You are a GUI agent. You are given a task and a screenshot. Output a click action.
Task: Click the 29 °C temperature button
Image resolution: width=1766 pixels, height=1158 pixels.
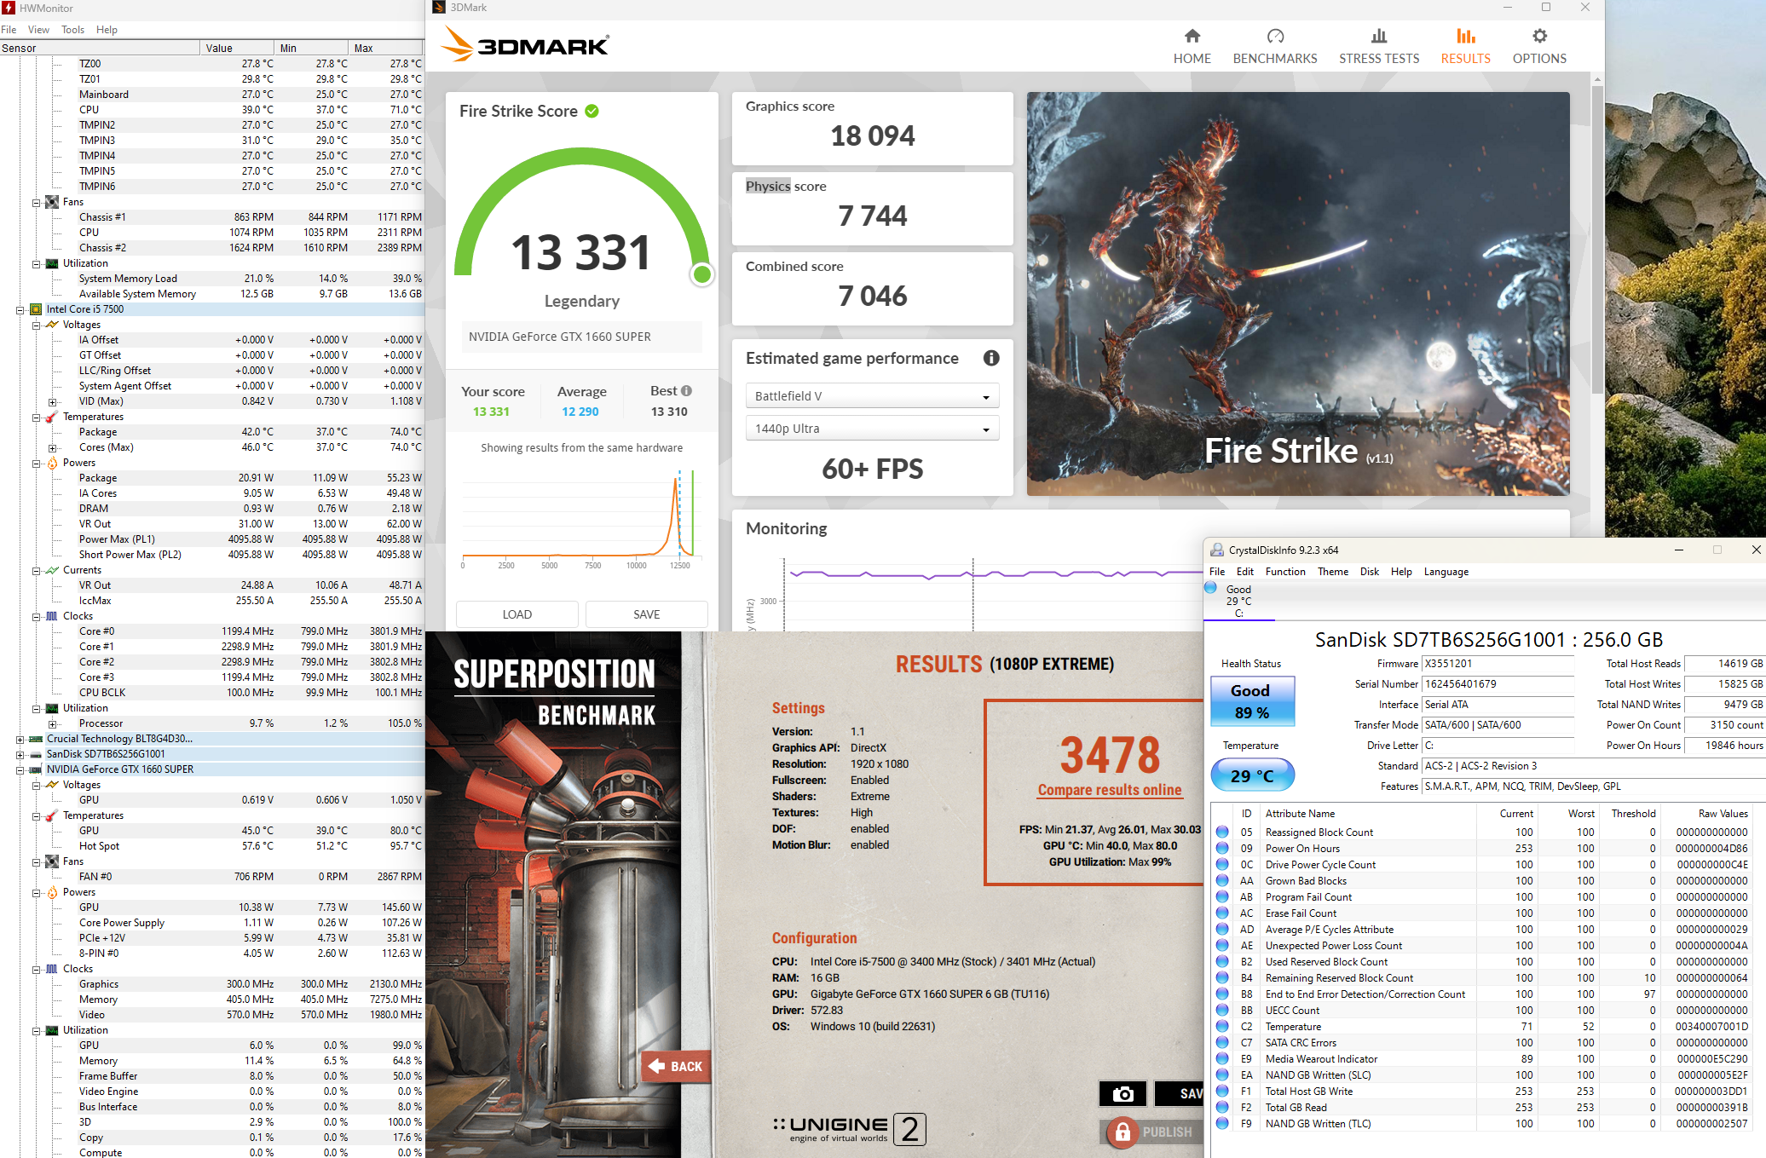(x=1251, y=775)
